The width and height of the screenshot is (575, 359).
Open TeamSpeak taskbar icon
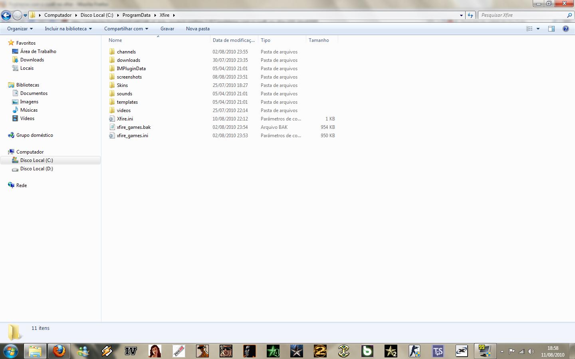pos(438,351)
